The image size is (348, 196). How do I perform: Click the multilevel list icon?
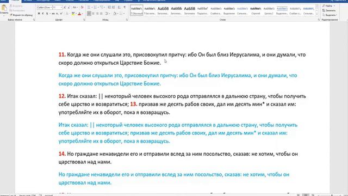pyautogui.click(x=102, y=7)
